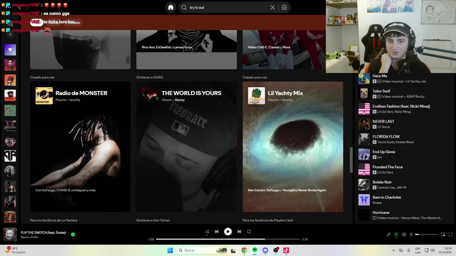Mute Spotify with speaker icon

pyautogui.click(x=411, y=235)
